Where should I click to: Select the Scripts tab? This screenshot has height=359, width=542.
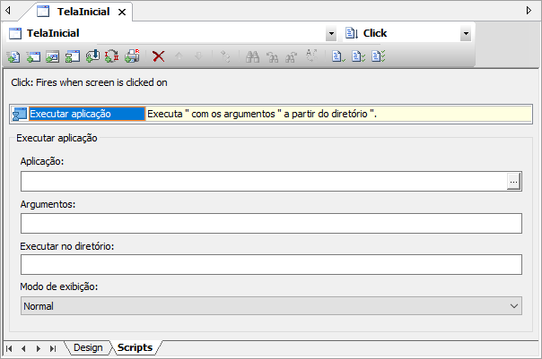pos(135,347)
